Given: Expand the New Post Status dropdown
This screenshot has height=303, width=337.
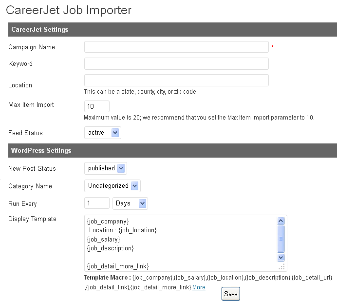Looking at the screenshot, I should [105, 168].
